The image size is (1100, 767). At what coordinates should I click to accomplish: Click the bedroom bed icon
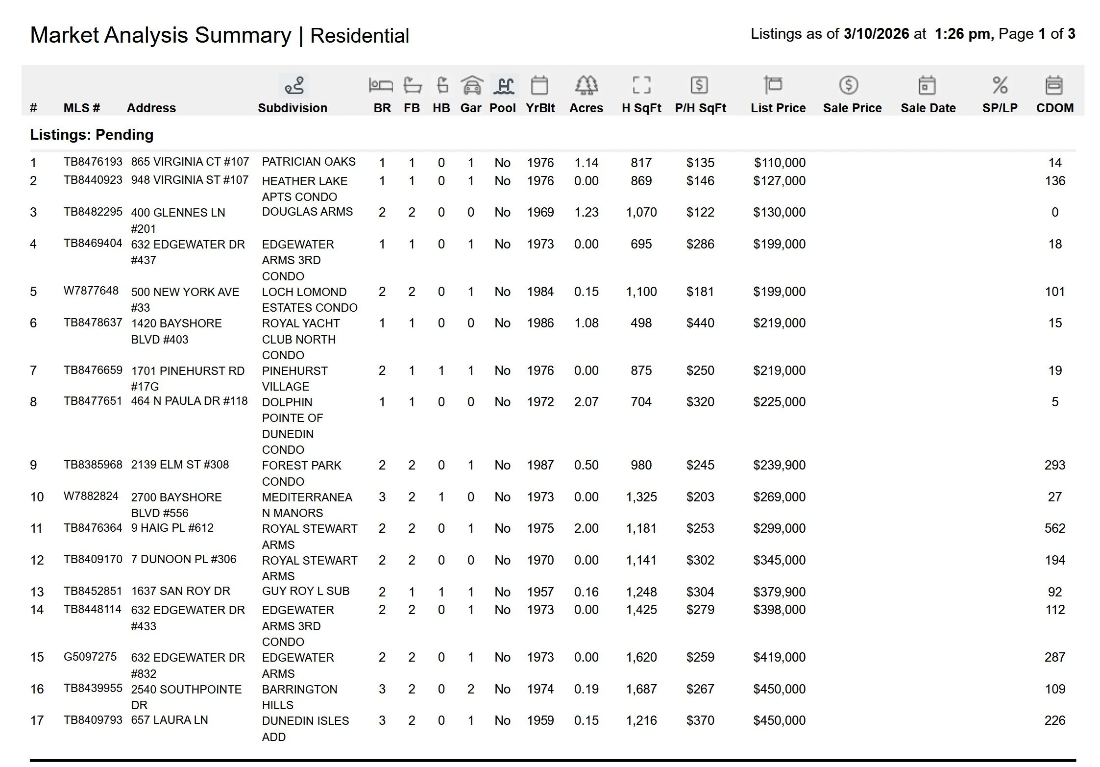pyautogui.click(x=381, y=85)
